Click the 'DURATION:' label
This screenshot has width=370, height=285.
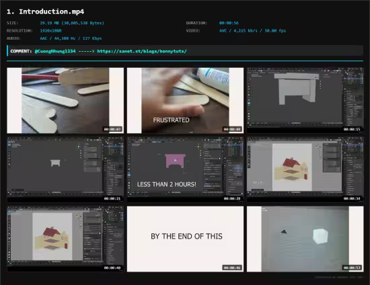[x=196, y=23]
